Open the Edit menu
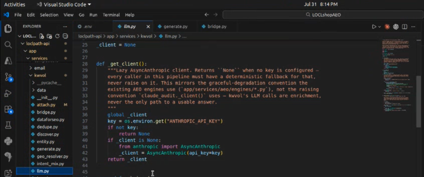424x177 pixels. pos(31,15)
